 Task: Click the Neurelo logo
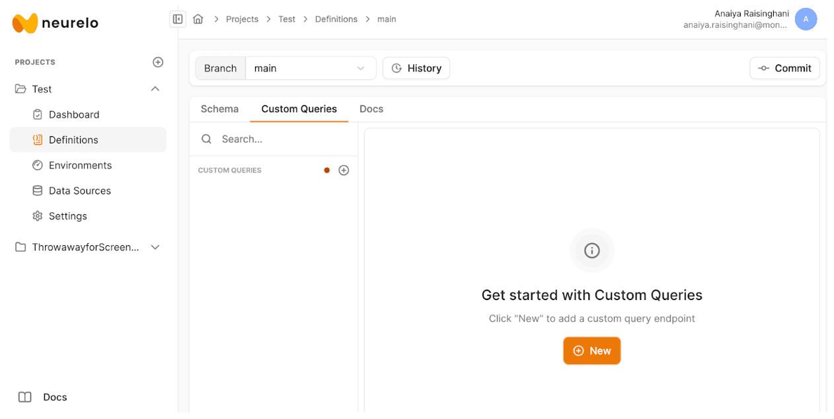coord(56,22)
